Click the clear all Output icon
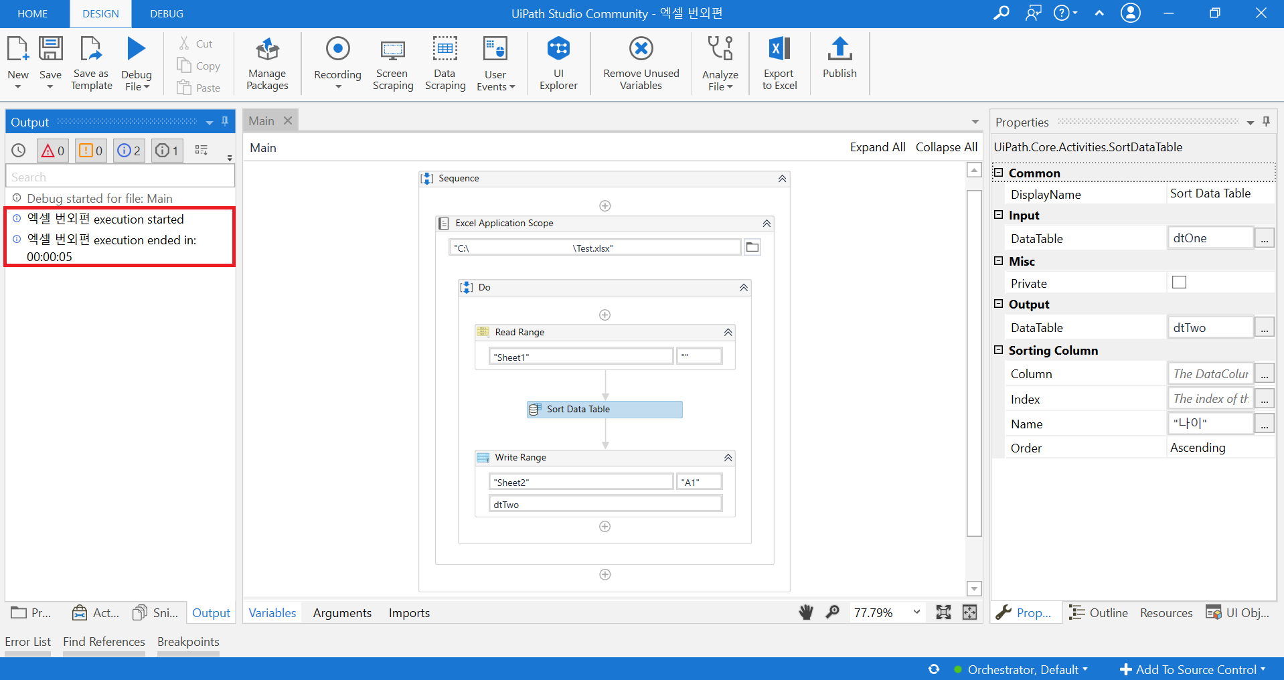 click(x=202, y=151)
